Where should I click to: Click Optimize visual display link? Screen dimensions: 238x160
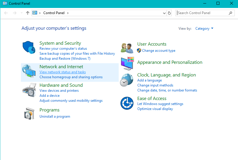click(155, 109)
